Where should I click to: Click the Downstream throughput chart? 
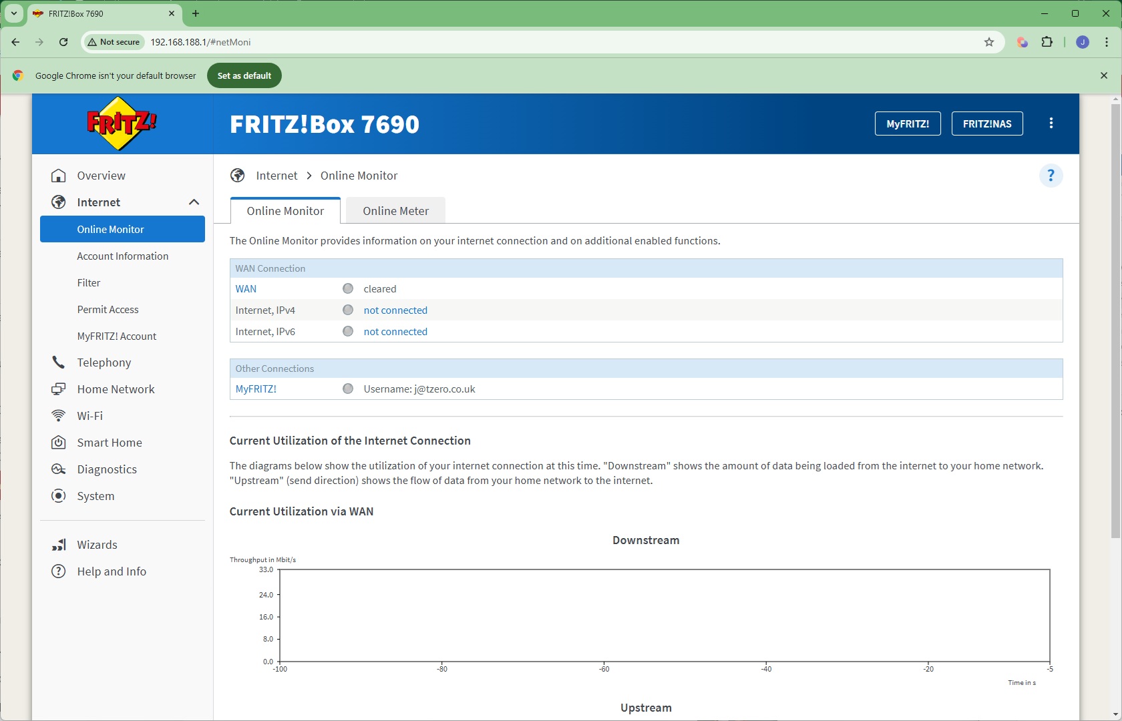[665, 616]
